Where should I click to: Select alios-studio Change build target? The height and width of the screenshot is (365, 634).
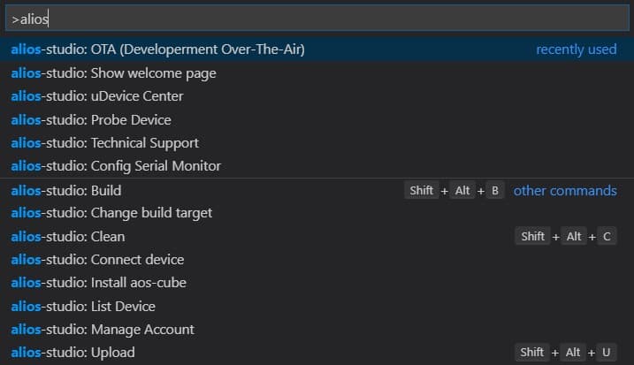pyautogui.click(x=111, y=213)
